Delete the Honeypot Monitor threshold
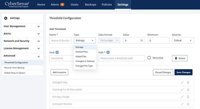 (188, 104)
